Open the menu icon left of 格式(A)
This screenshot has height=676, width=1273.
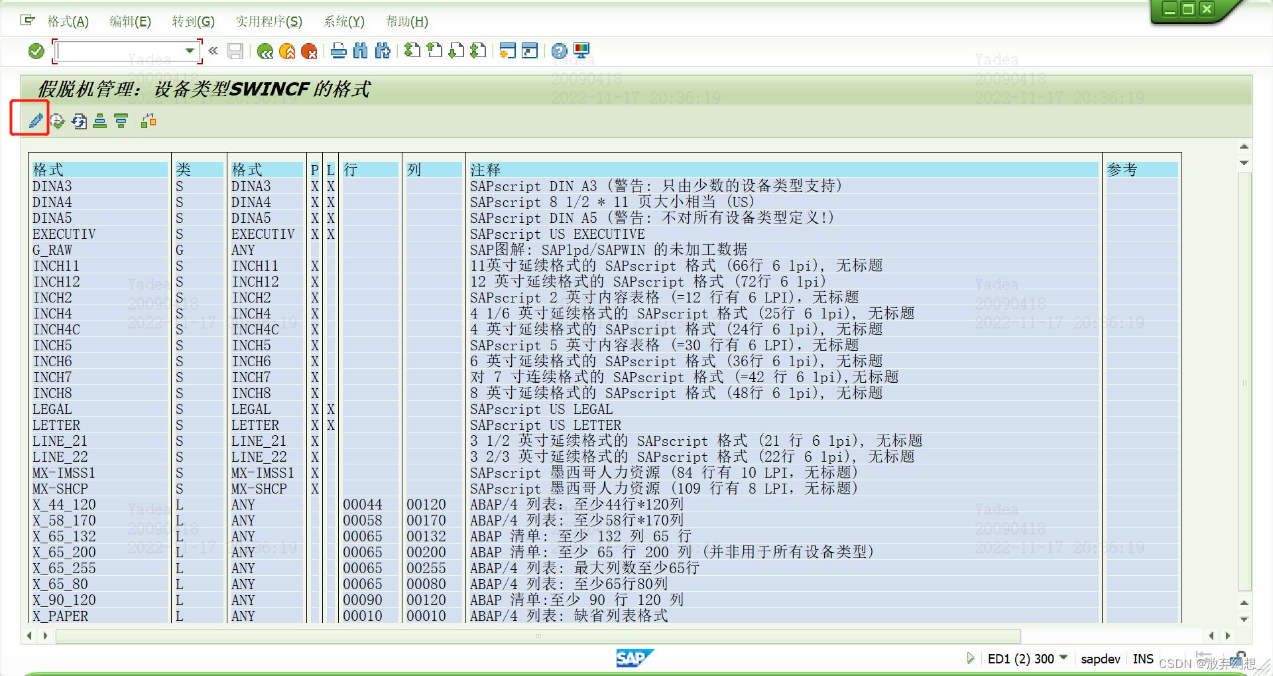27,21
